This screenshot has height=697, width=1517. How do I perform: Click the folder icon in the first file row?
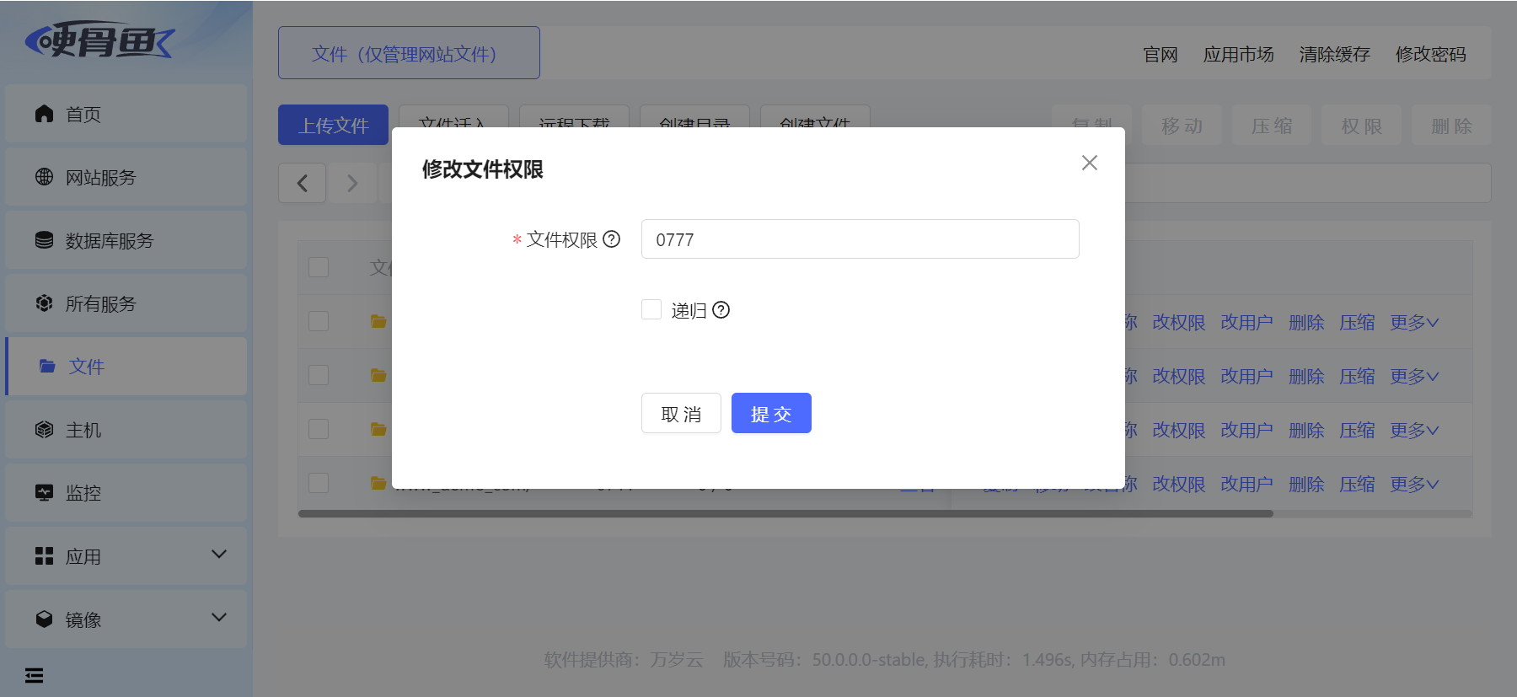(379, 321)
